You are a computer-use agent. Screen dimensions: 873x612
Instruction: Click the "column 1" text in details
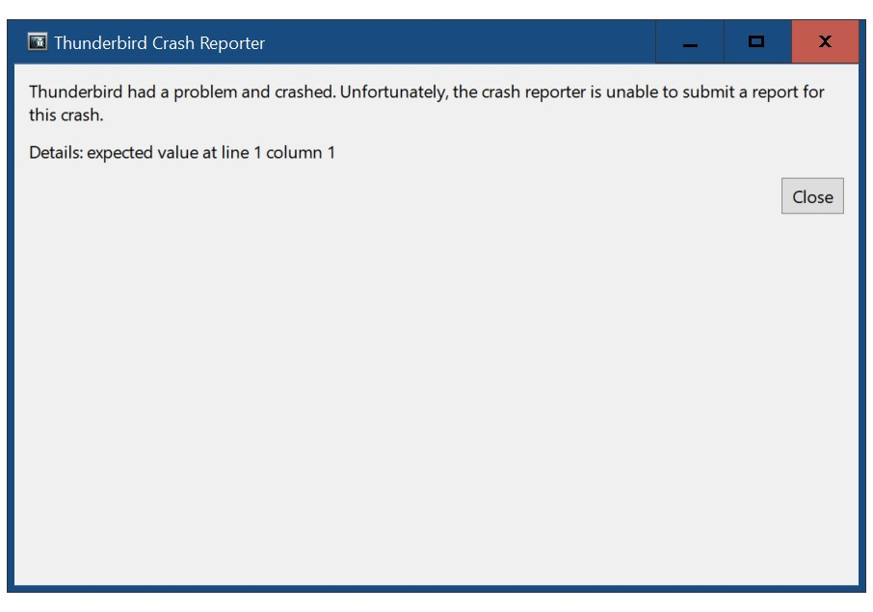tap(301, 152)
